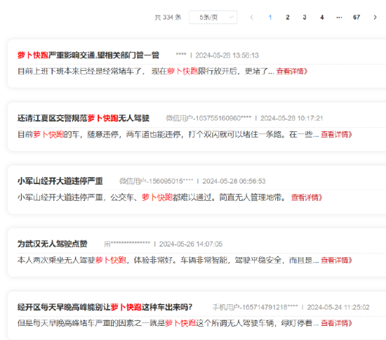Open post 还请江夏区交警规范萝卜快跑无人驾驶

[84, 118]
